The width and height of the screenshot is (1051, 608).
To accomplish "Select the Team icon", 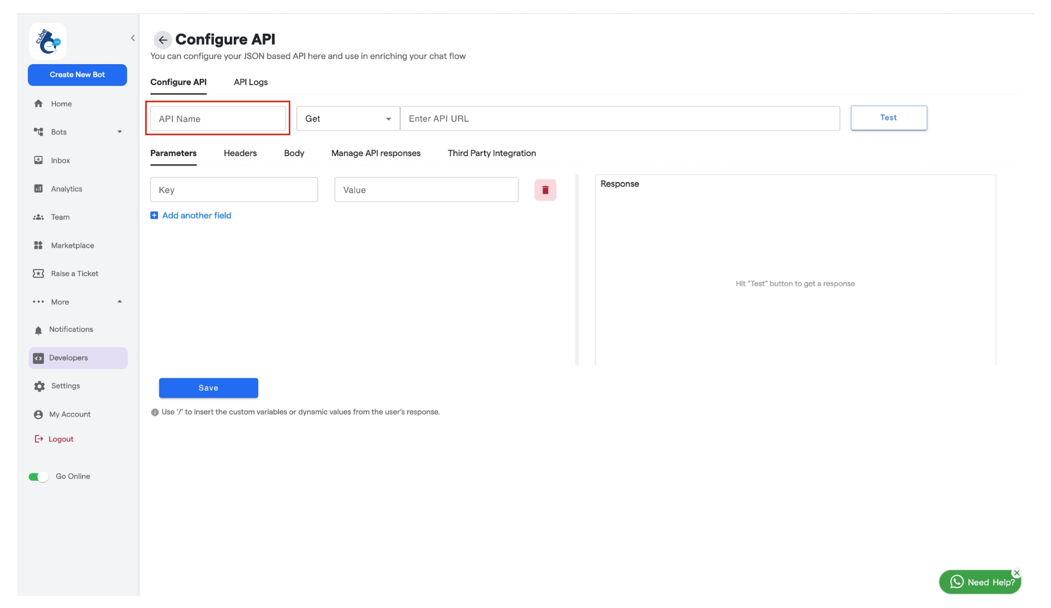I will pyautogui.click(x=38, y=217).
